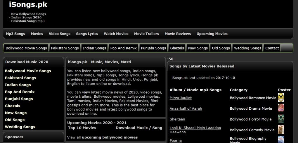View all upcoming bollywood movies link

click(x=110, y=137)
